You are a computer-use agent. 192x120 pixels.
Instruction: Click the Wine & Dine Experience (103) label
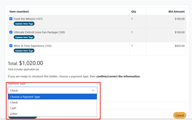click(32, 46)
